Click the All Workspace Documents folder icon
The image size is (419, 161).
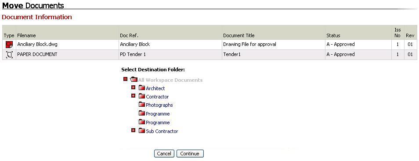point(134,79)
